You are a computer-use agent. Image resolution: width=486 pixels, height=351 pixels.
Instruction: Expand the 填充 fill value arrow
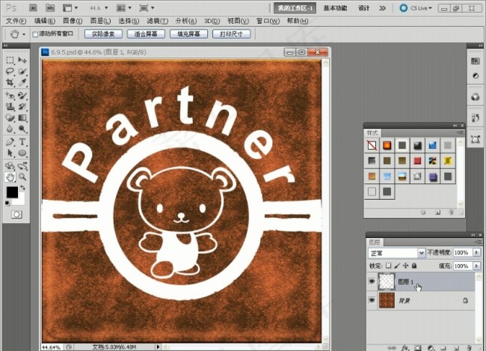[x=476, y=266]
